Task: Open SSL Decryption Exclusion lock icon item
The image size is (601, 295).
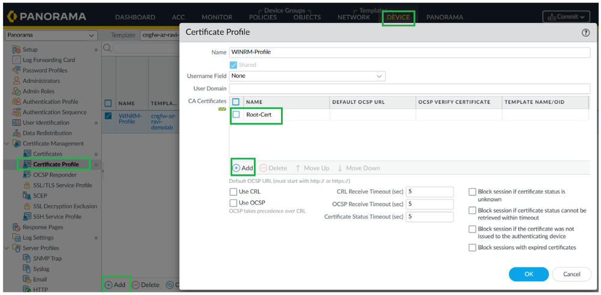Action: (x=27, y=206)
